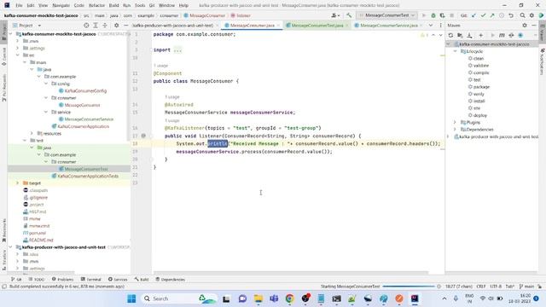The image size is (546, 307).
Task: Expand all nodes in Project panel
Action: (x=96, y=26)
